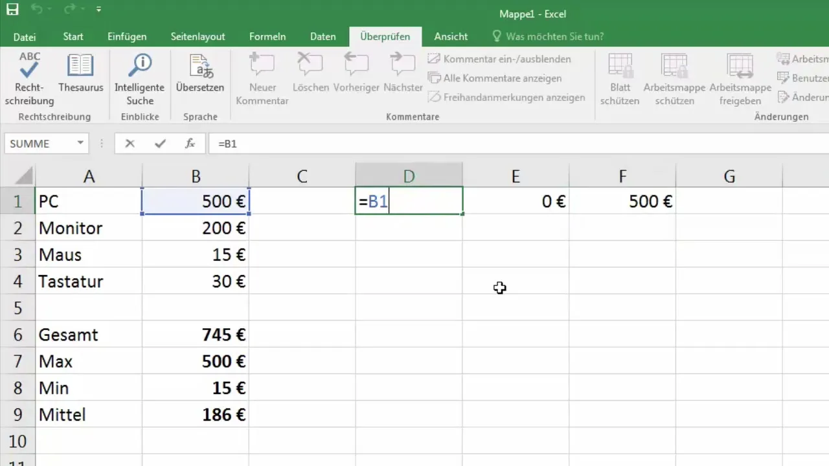Click cell A2 labeled Monitor
The image size is (829, 466).
(89, 228)
